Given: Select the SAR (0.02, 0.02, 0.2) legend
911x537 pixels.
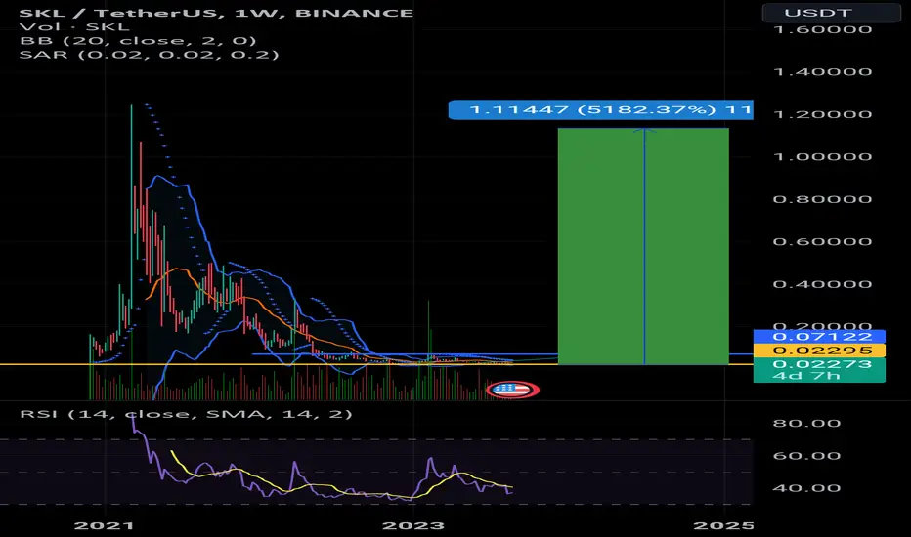Looking at the screenshot, I should pos(150,55).
